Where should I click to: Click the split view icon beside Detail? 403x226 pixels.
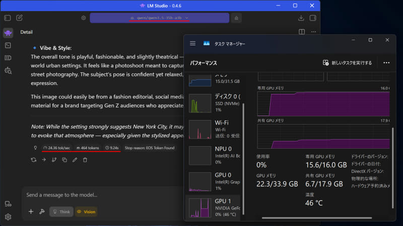pyautogui.click(x=302, y=32)
